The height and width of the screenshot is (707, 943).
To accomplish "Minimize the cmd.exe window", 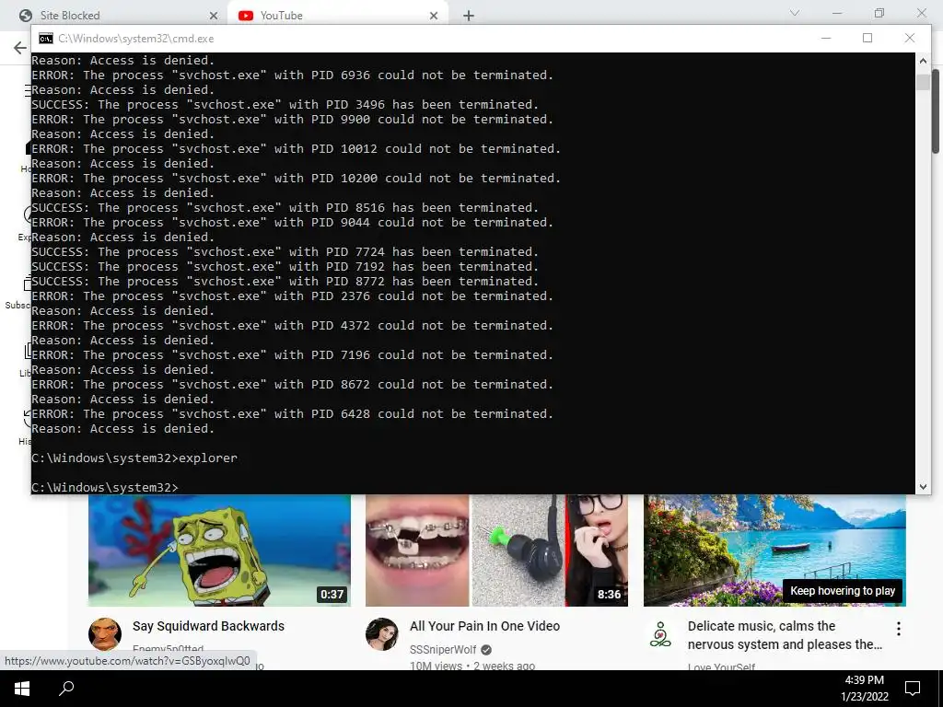I will click(x=826, y=38).
